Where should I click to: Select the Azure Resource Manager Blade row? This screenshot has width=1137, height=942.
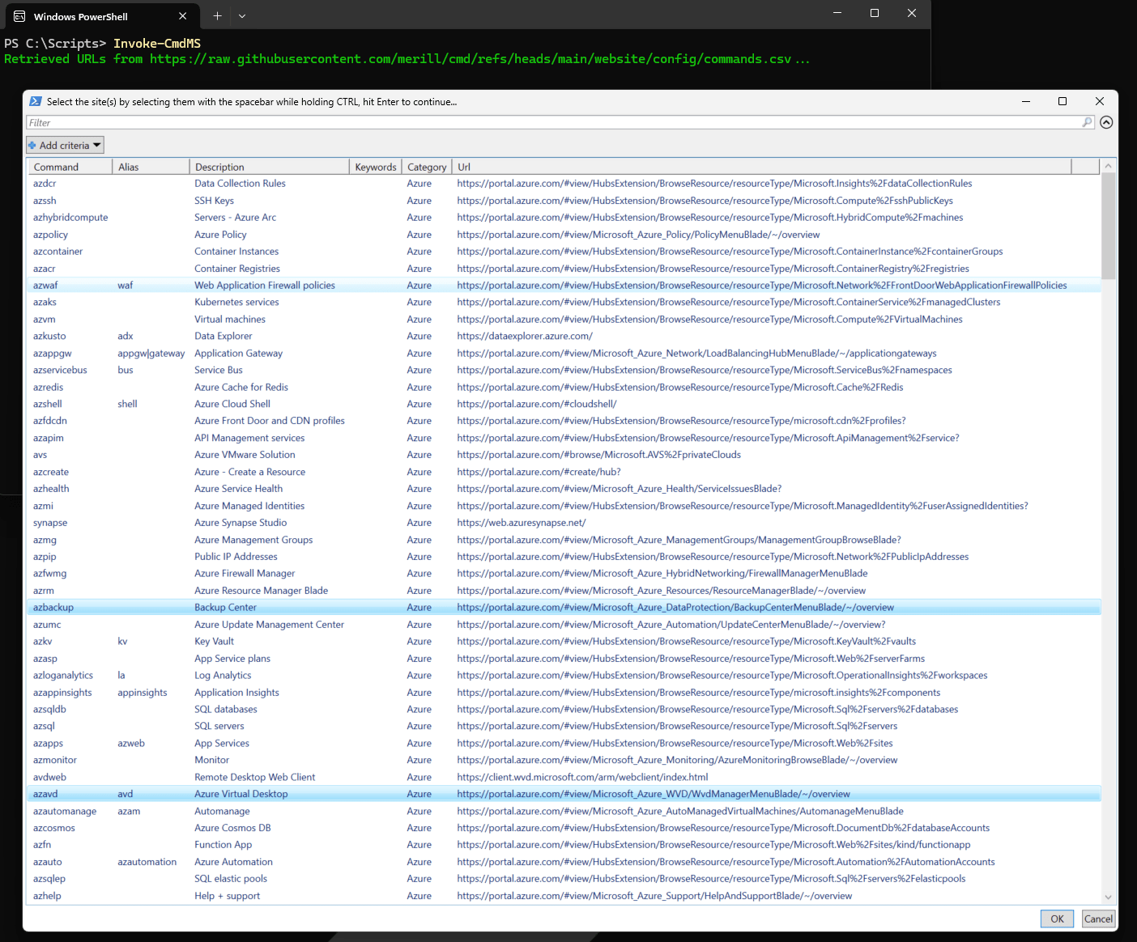click(x=564, y=591)
